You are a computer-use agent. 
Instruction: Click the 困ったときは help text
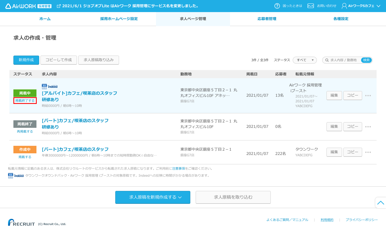pyautogui.click(x=292, y=6)
